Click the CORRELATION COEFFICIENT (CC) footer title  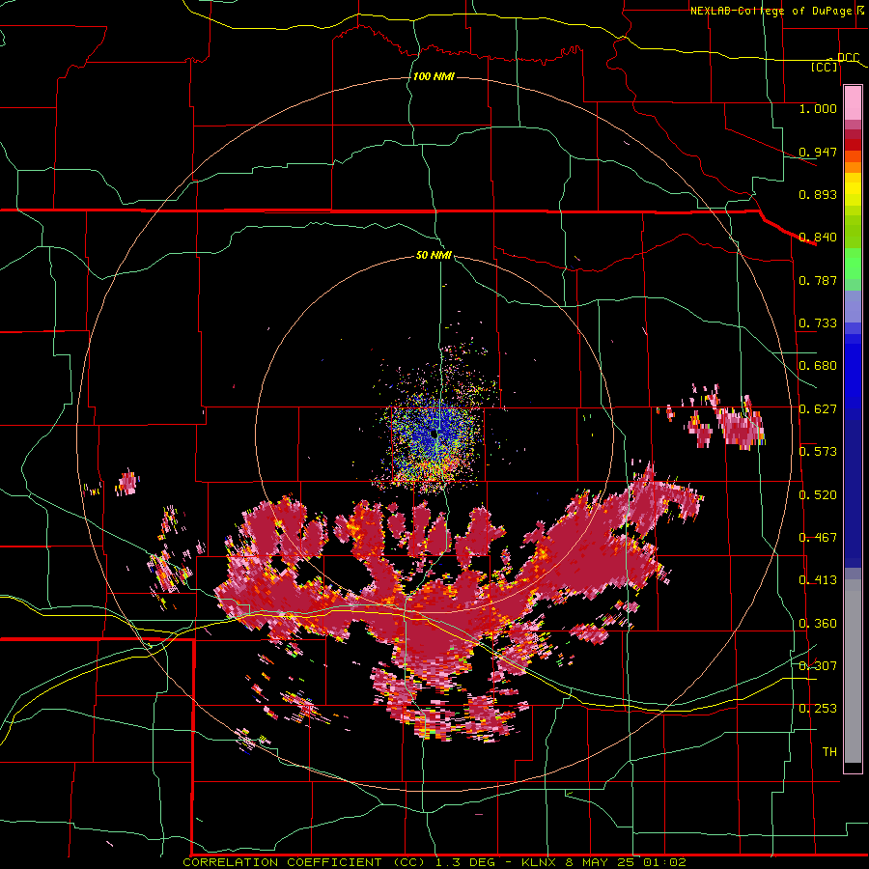pyautogui.click(x=304, y=862)
